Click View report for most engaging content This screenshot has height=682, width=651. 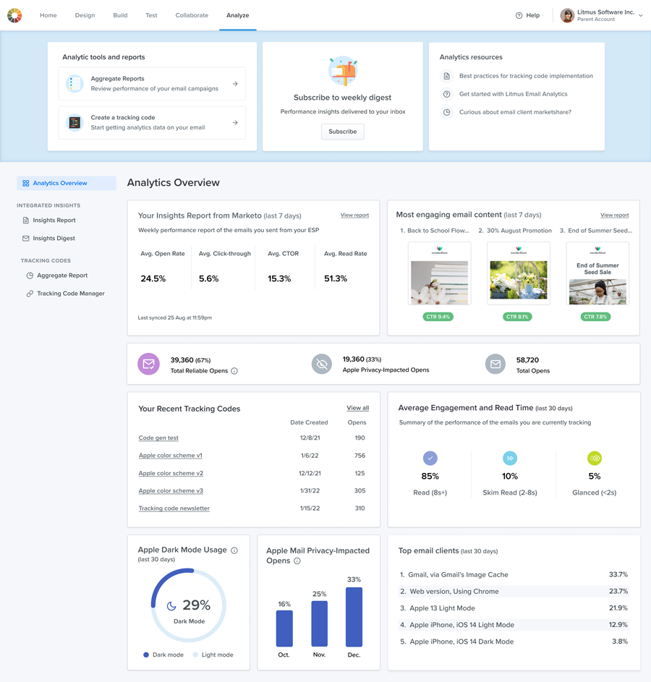click(x=614, y=215)
